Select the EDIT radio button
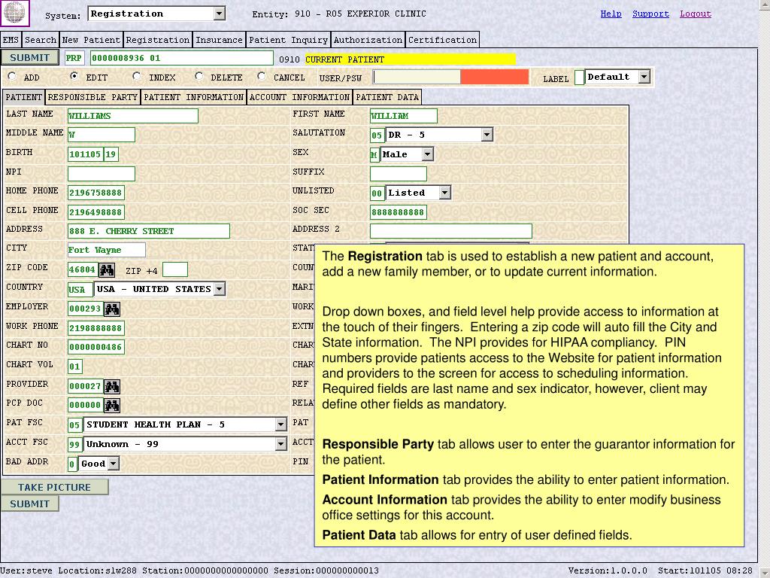The image size is (770, 578). [74, 76]
